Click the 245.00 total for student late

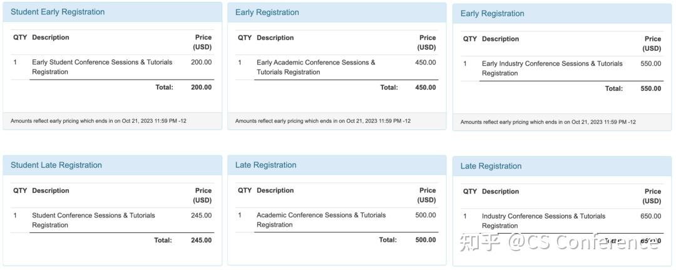[x=201, y=241]
